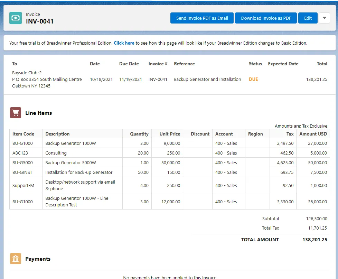Viewport: 338px width, 279px height.
Task: Click 'Installation for Back-up Generator' description
Action: (79, 173)
